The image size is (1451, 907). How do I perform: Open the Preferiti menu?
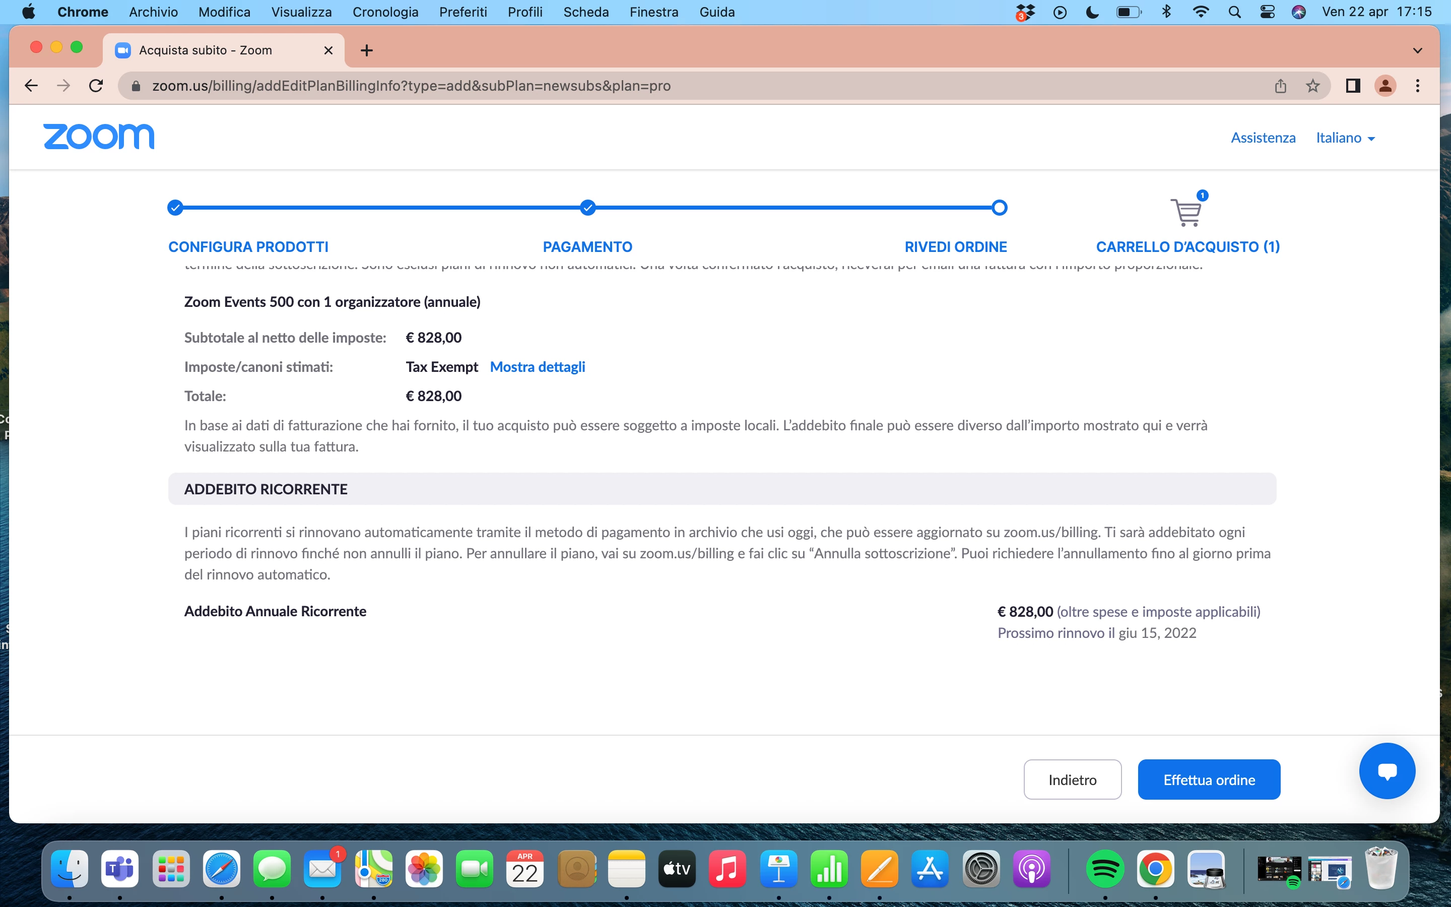coord(463,12)
